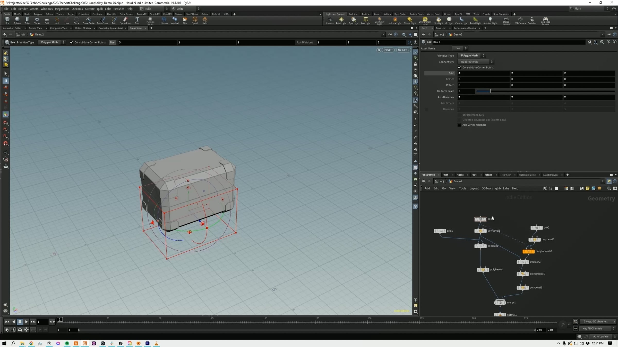
Task: Select the Sphere shelf tool
Action: [17, 21]
